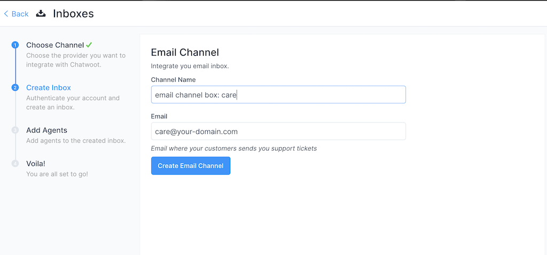The height and width of the screenshot is (255, 547).
Task: Click the Create Email Channel button
Action: click(x=191, y=166)
